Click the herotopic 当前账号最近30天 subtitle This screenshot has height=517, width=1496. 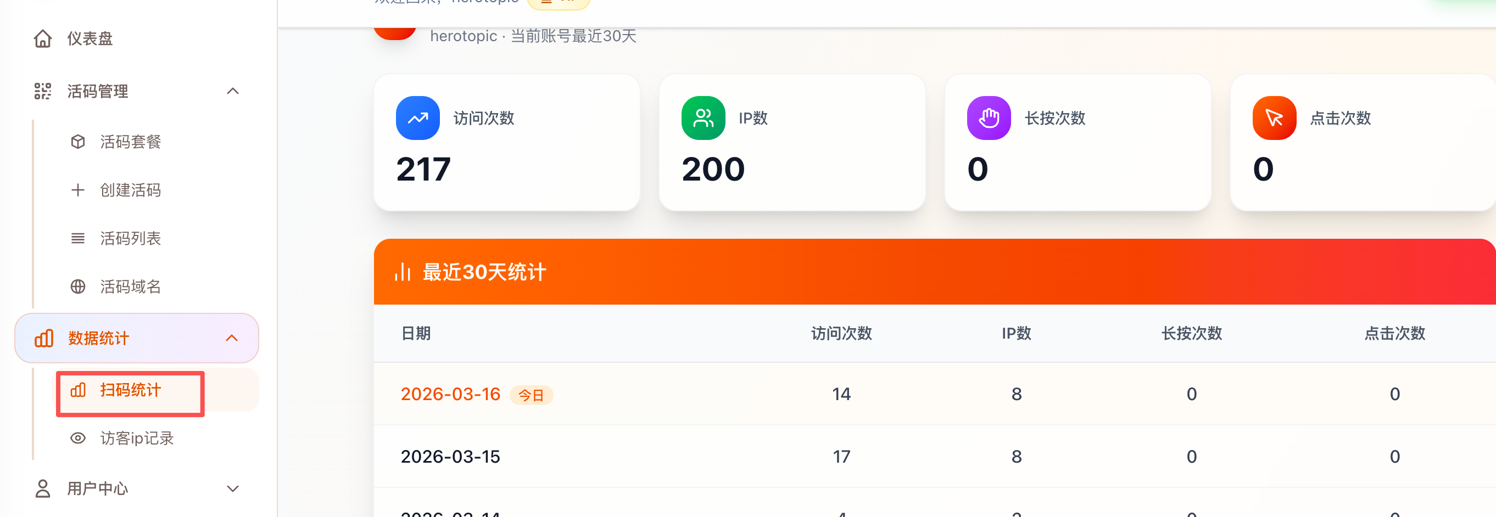533,36
